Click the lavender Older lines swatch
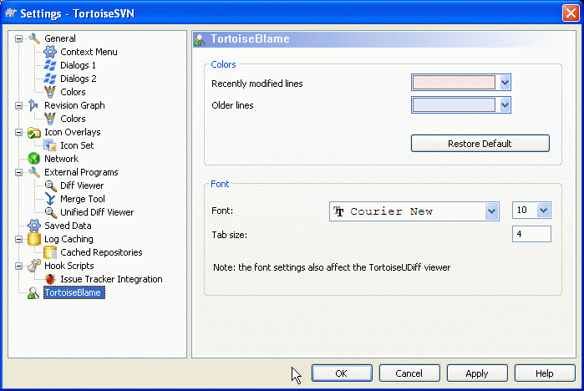584x391 pixels. pyautogui.click(x=454, y=105)
